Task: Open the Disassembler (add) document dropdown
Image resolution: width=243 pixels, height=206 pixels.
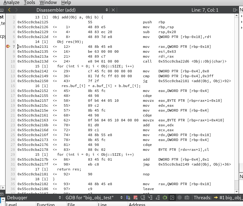Action: tap(106, 10)
